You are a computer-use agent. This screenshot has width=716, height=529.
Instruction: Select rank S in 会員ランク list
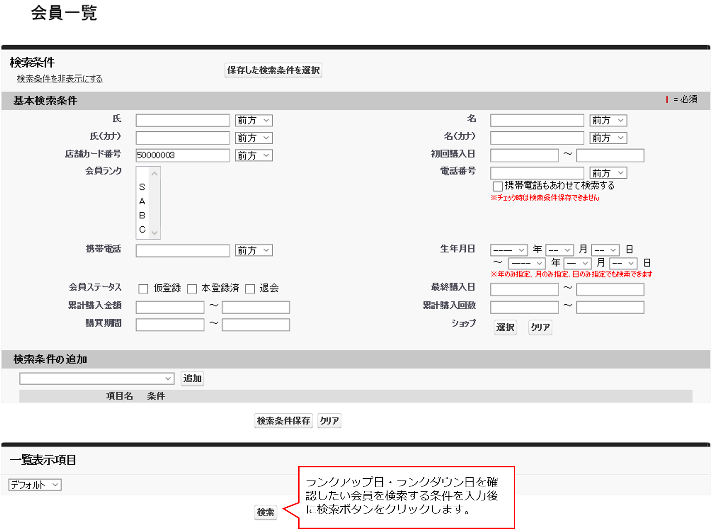click(142, 187)
